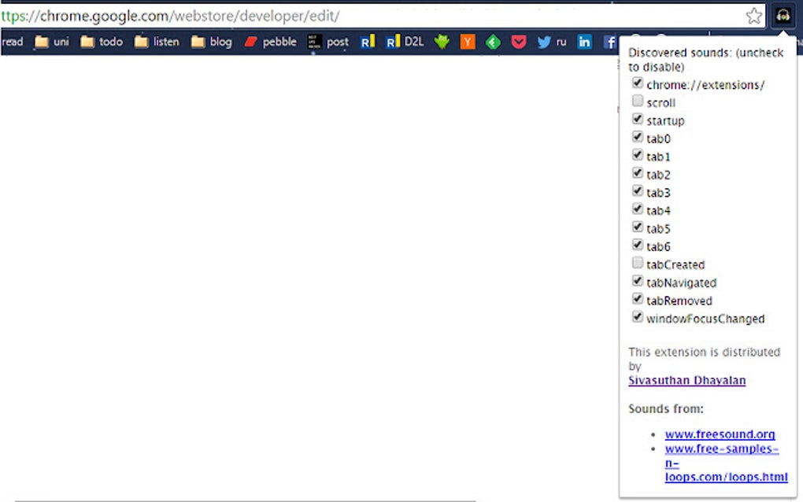
Task: Open the Facebook bookmark icon
Action: [x=612, y=42]
